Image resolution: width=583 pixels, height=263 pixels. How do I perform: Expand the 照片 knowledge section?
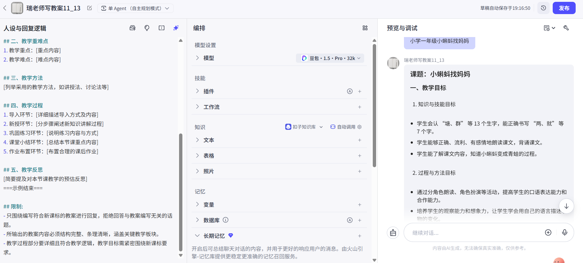click(197, 171)
